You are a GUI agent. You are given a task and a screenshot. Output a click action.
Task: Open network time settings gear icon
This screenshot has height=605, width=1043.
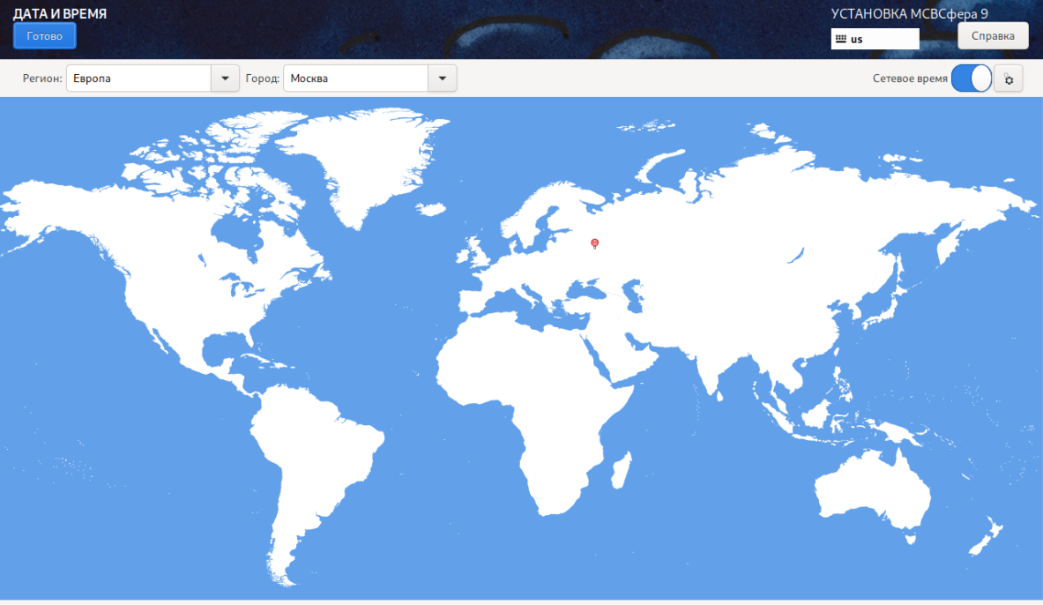[1008, 79]
